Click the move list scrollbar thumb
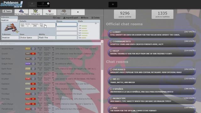This screenshot has width=201, height=113. pyautogui.click(x=102, y=56)
